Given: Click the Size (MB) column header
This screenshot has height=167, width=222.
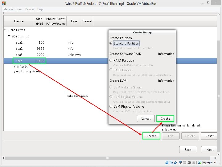Looking at the screenshot, I should [x=39, y=21].
